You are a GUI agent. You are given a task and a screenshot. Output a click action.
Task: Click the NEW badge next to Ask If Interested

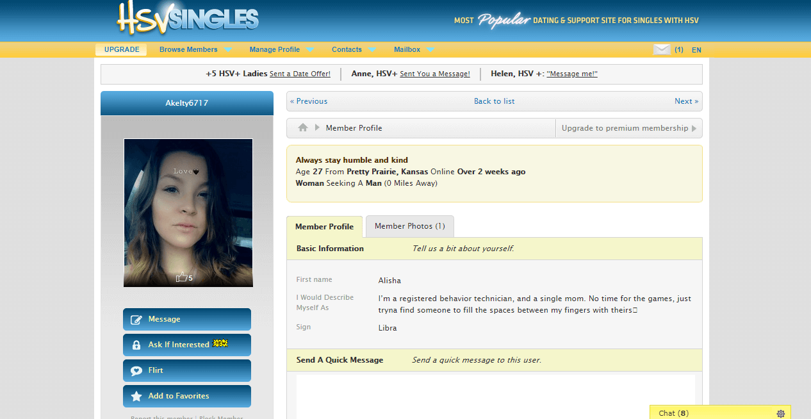pos(220,343)
